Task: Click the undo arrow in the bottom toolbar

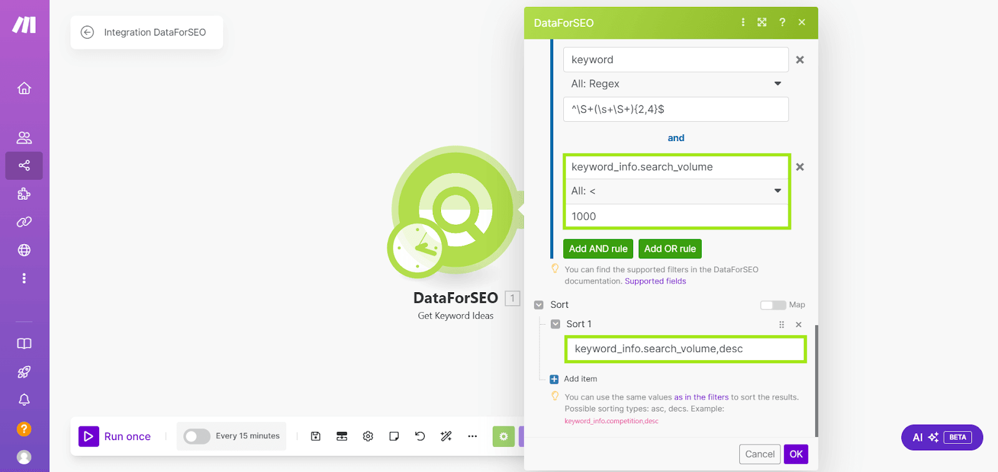Action: 420,436
